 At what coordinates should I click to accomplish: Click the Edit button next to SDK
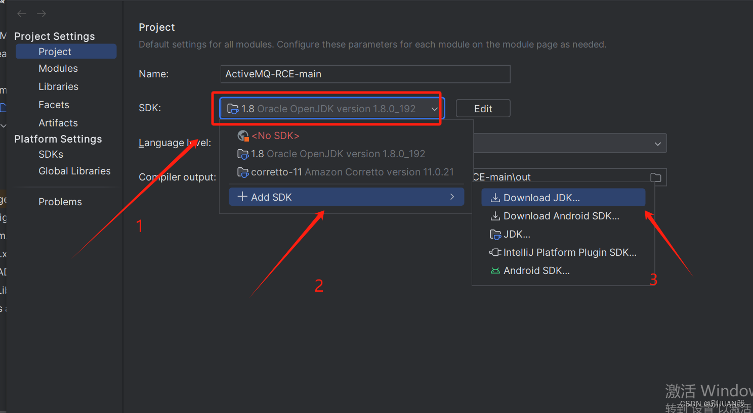click(x=483, y=109)
